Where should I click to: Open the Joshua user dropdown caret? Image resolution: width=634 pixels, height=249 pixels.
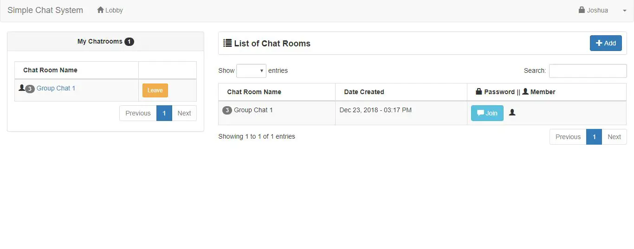(624, 11)
